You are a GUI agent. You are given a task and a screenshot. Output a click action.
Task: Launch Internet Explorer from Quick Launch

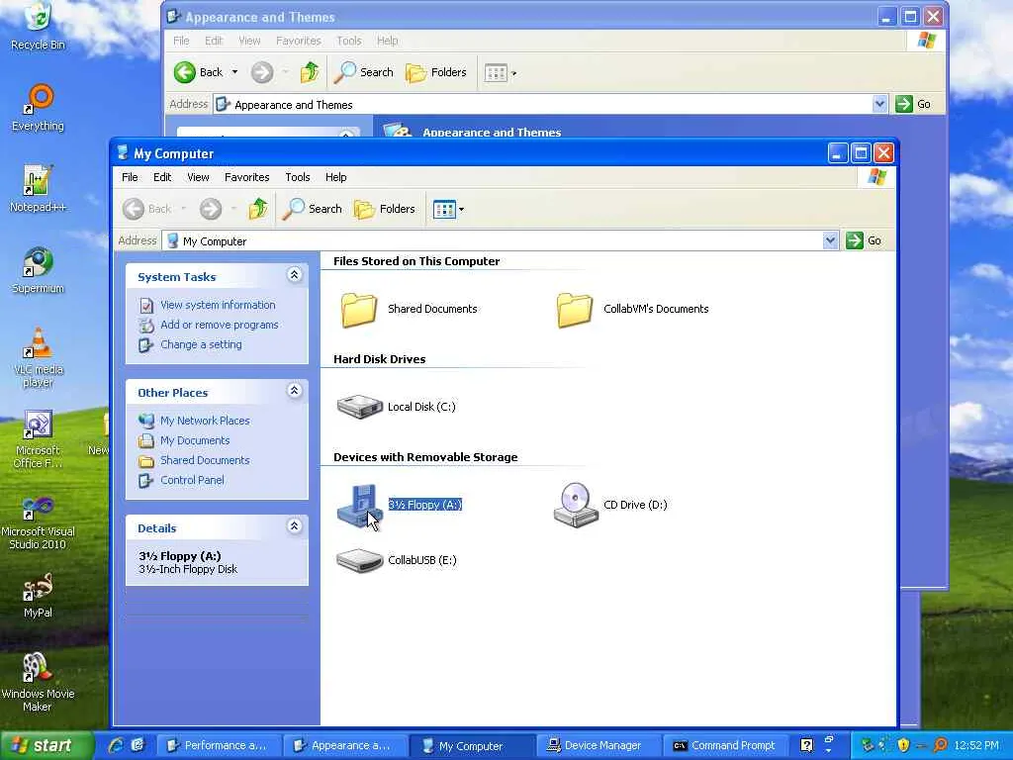coord(117,746)
